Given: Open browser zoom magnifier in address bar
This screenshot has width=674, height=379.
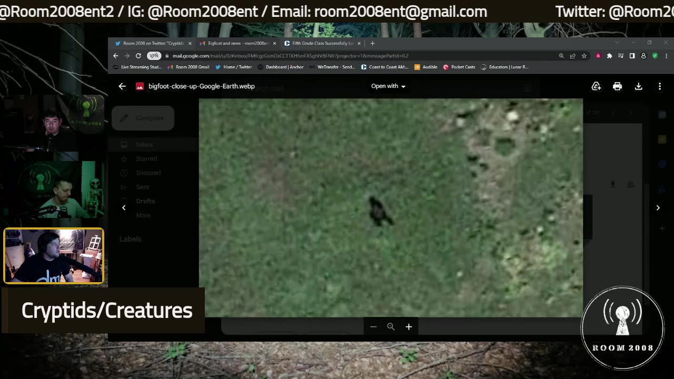Looking at the screenshot, I should [x=561, y=56].
